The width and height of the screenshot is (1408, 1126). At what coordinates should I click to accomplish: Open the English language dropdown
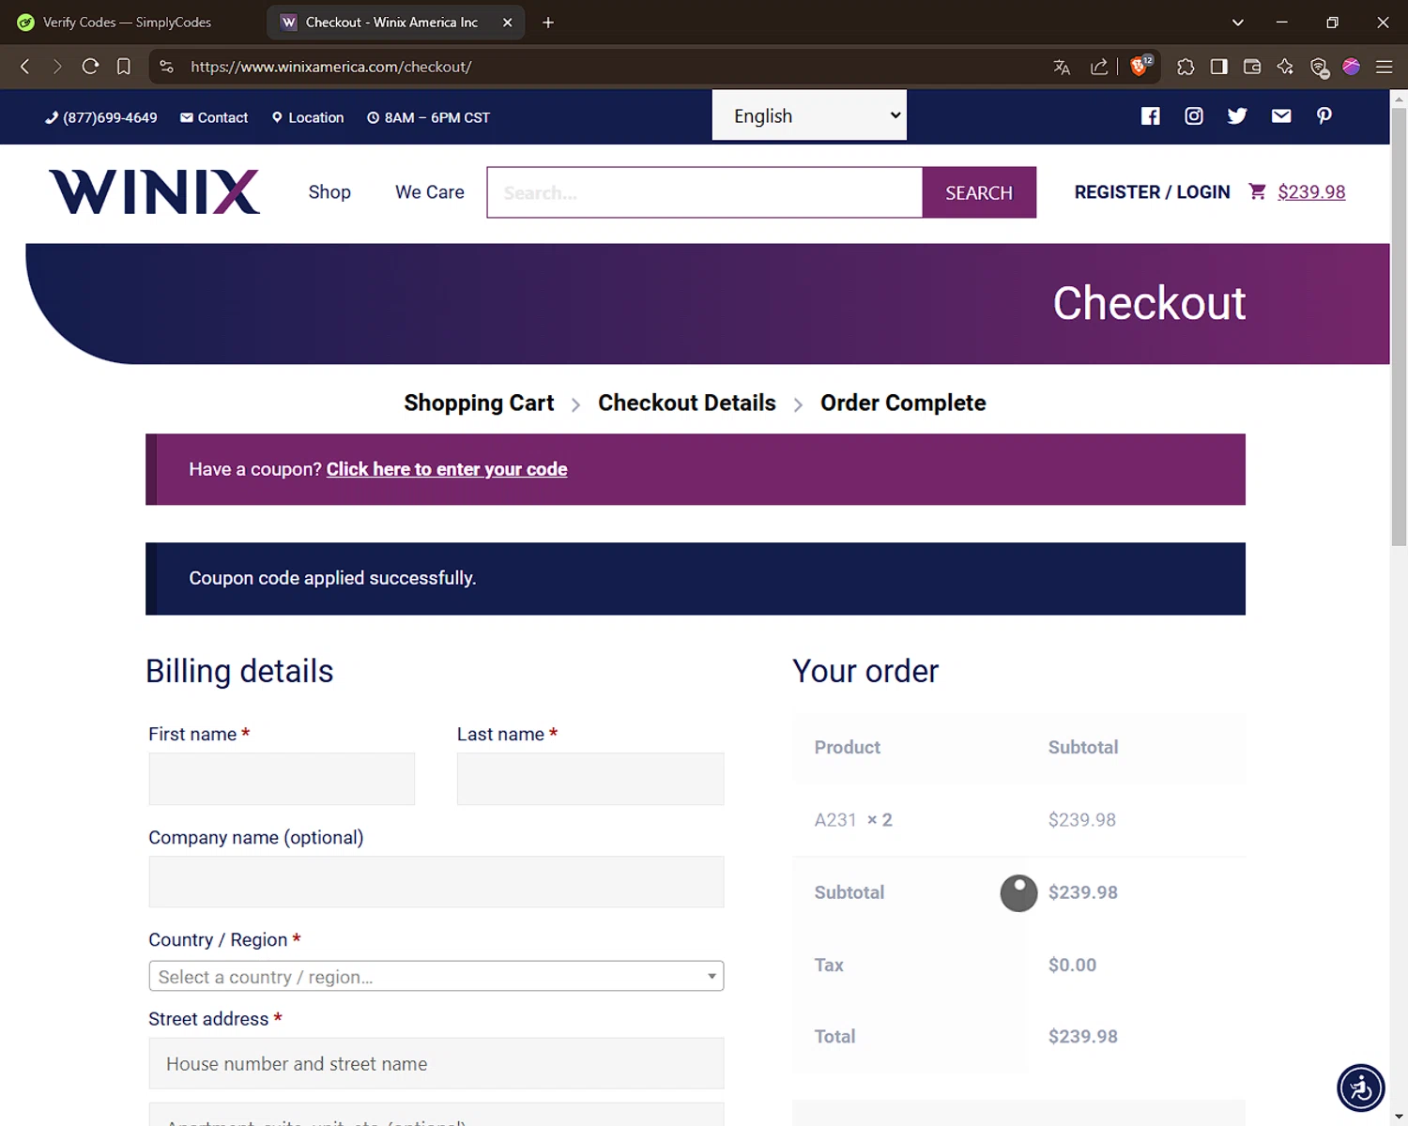pyautogui.click(x=809, y=115)
